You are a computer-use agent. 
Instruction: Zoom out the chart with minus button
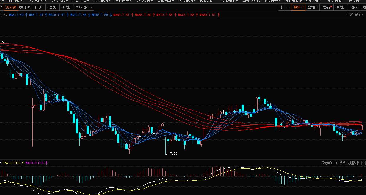288,7
